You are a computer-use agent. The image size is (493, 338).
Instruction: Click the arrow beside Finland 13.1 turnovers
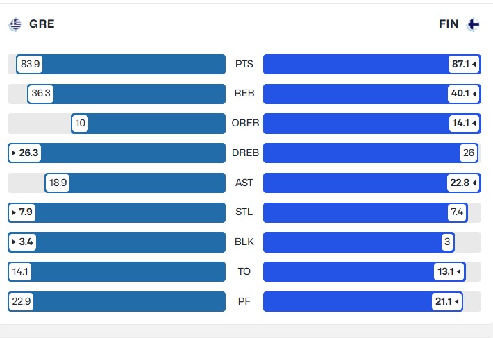click(x=459, y=272)
